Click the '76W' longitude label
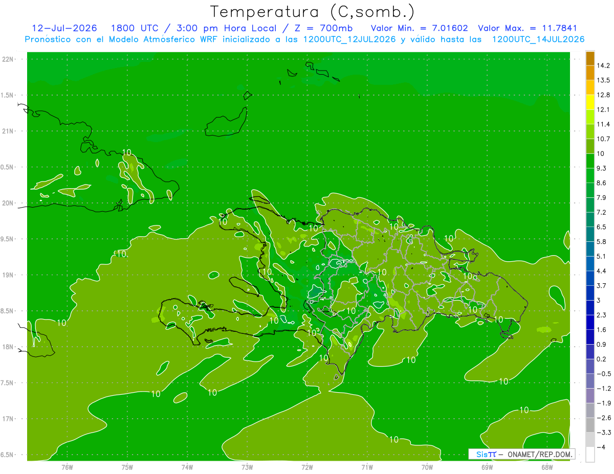The height and width of the screenshot is (474, 614). coord(67,467)
